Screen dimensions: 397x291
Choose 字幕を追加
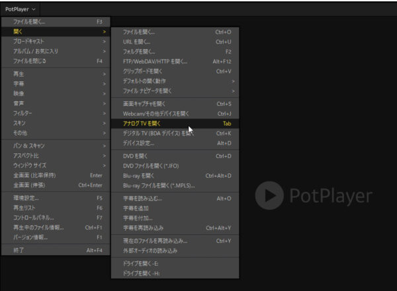[x=175, y=208]
